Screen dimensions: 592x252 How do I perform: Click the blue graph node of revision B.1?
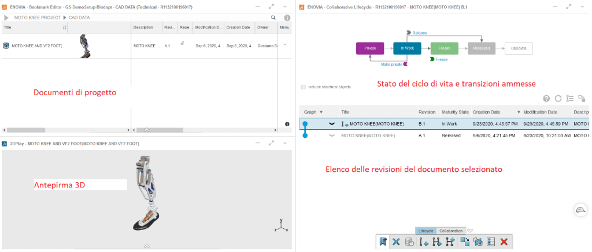pos(305,123)
